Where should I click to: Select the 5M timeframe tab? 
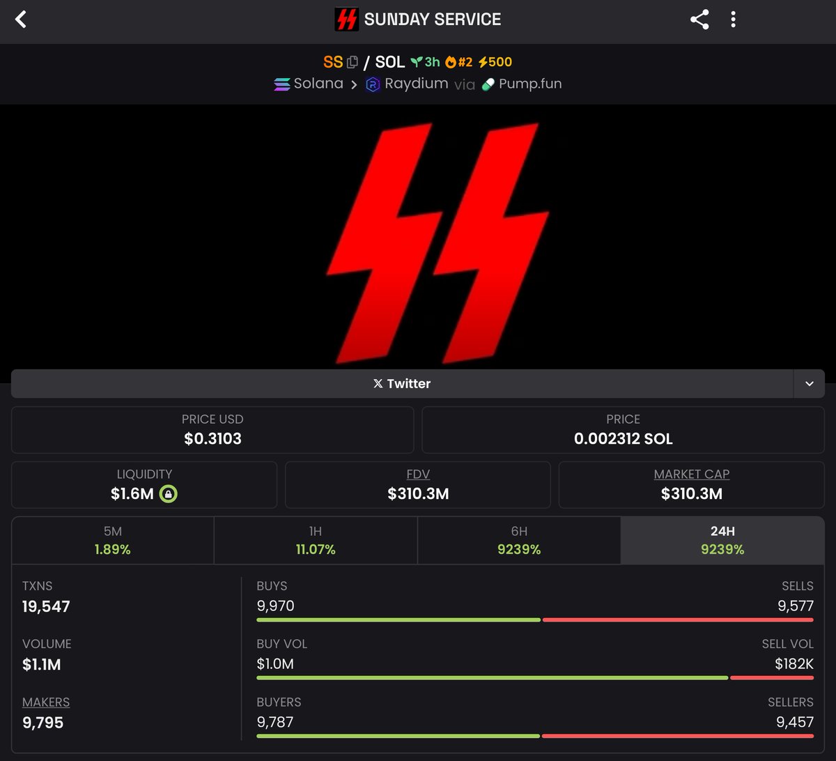click(113, 540)
